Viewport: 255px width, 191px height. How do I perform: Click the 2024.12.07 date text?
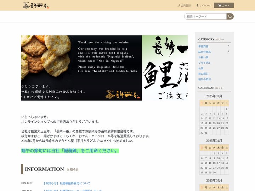[x=27, y=183]
